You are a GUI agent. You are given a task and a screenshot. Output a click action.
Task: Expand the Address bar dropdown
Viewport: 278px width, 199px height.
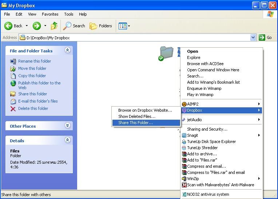tap(253, 37)
